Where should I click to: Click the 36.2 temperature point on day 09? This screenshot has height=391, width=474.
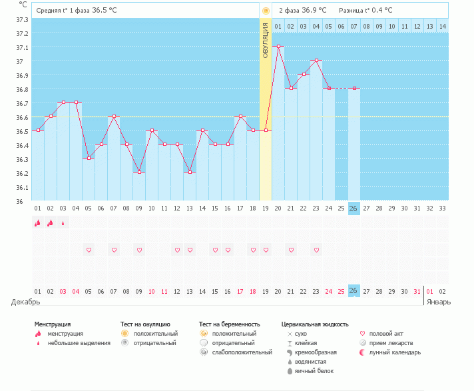coord(139,173)
